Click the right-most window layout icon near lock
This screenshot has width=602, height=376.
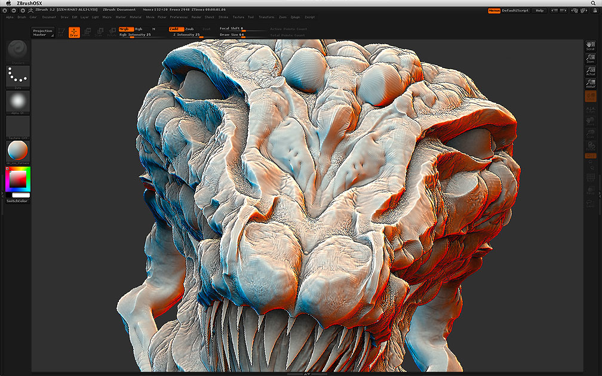tap(584, 11)
